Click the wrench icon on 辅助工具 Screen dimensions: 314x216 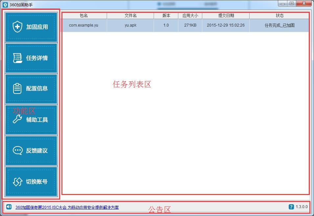tap(17, 119)
